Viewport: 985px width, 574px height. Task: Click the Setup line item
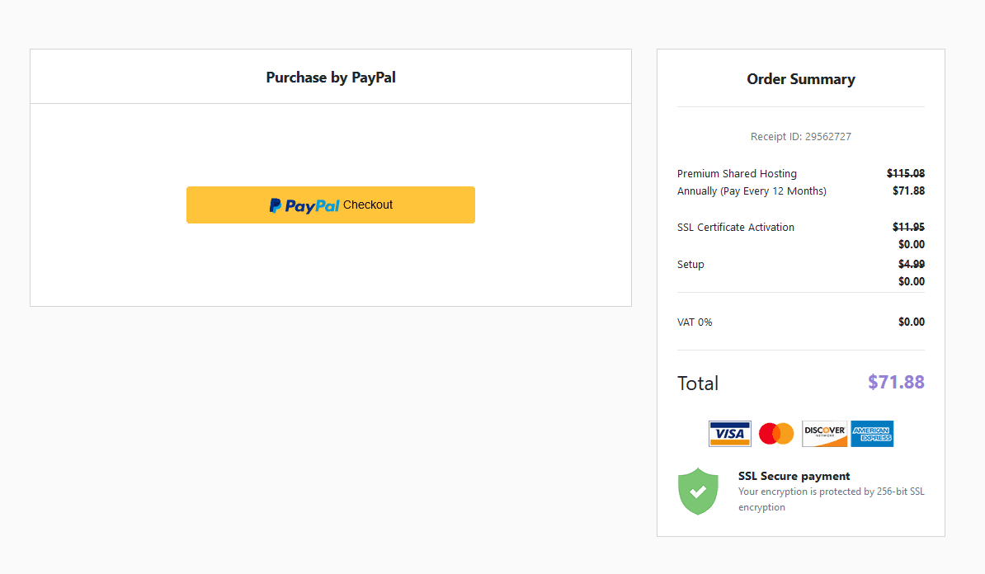(x=690, y=265)
